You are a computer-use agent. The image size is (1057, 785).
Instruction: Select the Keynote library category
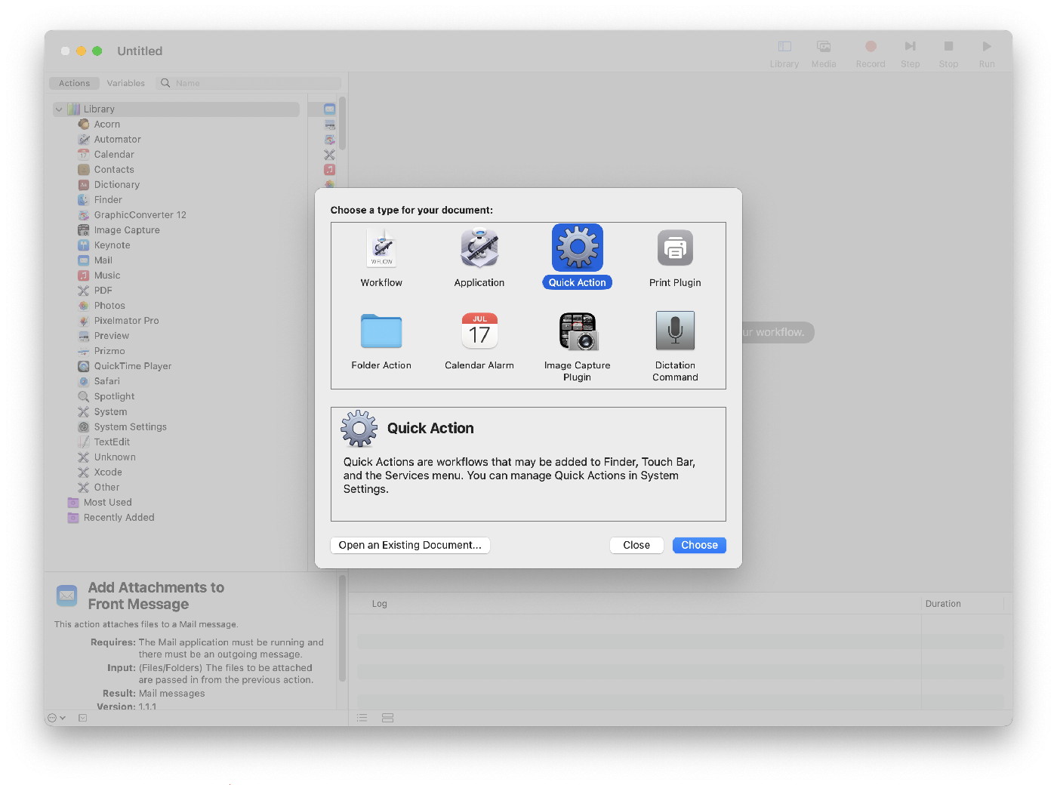click(x=112, y=245)
